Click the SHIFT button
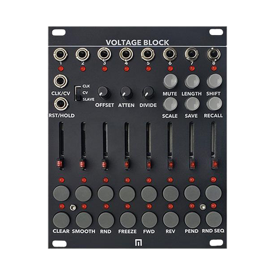Screen dimensions: 276x276 pyautogui.click(x=214, y=81)
